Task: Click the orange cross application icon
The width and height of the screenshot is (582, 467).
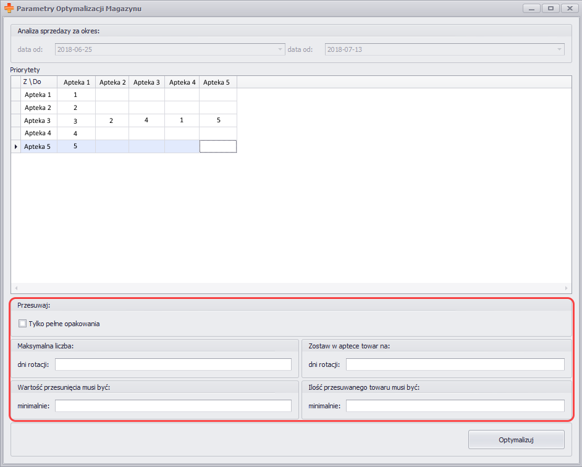Action: pyautogui.click(x=9, y=9)
